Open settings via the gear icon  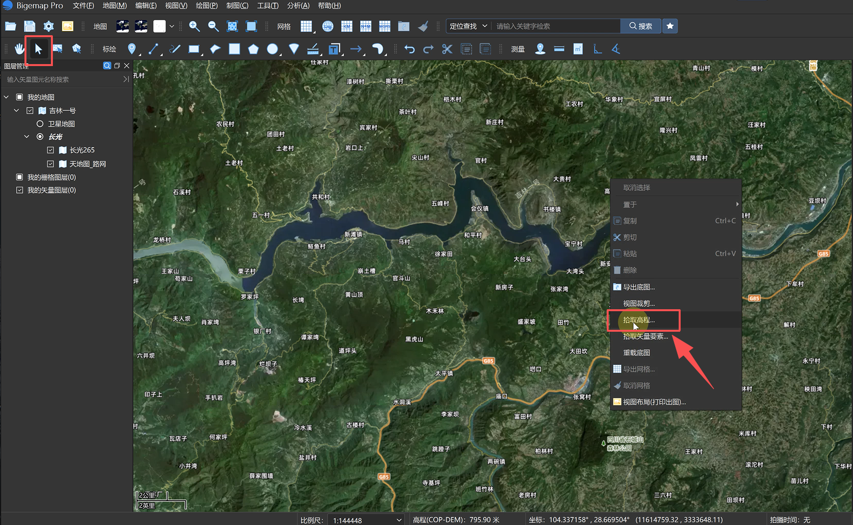48,26
